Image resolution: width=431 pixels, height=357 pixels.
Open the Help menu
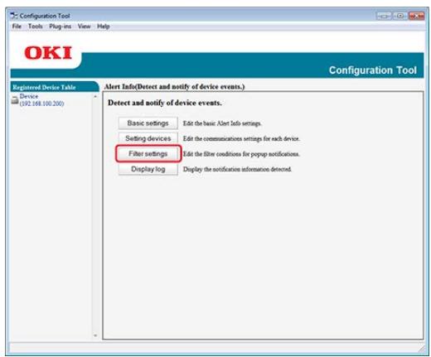click(x=104, y=27)
